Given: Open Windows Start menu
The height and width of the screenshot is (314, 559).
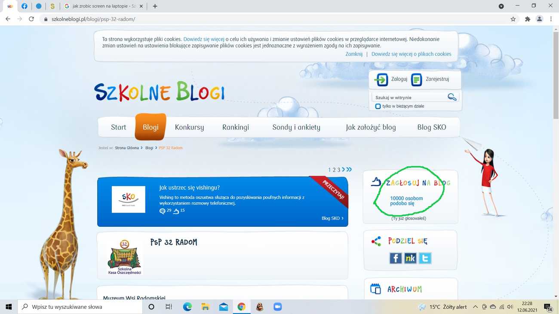Looking at the screenshot, I should point(9,307).
